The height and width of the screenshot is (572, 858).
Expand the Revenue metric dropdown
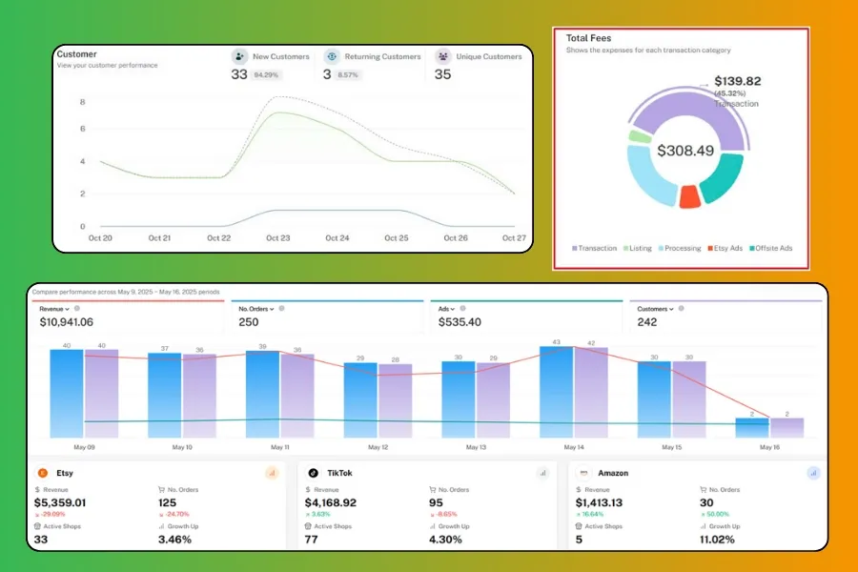[54, 309]
